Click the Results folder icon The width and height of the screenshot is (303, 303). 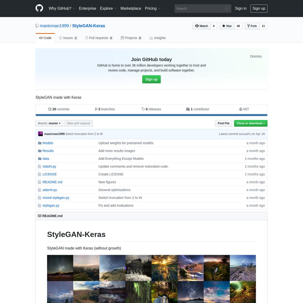pyautogui.click(x=40, y=151)
